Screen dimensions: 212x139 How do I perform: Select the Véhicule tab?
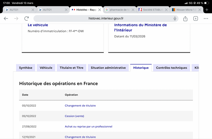coord(46,68)
